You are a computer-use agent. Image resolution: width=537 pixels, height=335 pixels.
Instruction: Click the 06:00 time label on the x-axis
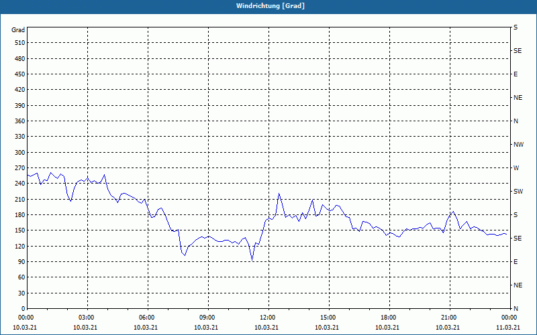click(x=146, y=318)
